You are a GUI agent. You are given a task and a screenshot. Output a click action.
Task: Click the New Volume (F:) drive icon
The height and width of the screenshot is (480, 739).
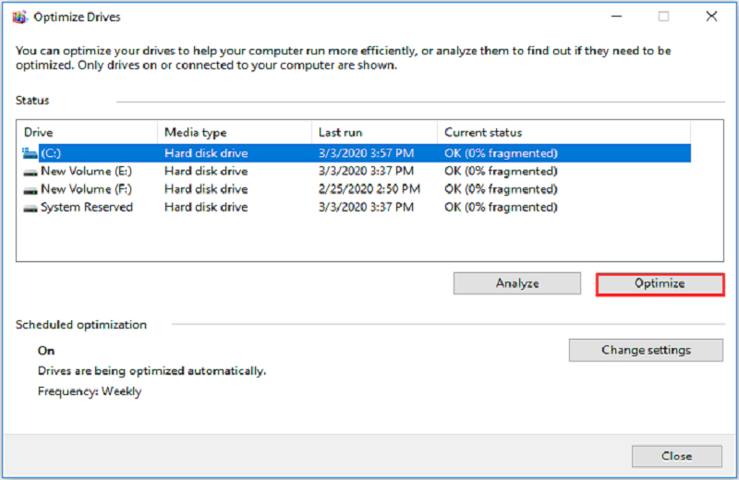(x=30, y=189)
